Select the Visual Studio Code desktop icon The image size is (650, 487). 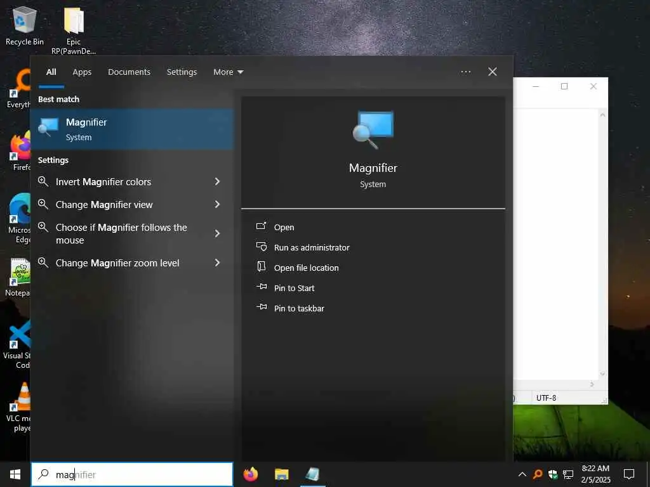click(17, 344)
